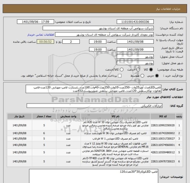Select product code 2282110992350020

[163, 125]
